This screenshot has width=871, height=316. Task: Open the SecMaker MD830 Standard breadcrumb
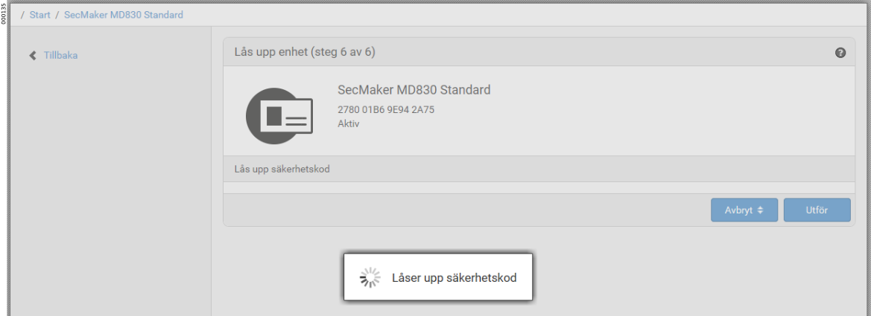124,15
